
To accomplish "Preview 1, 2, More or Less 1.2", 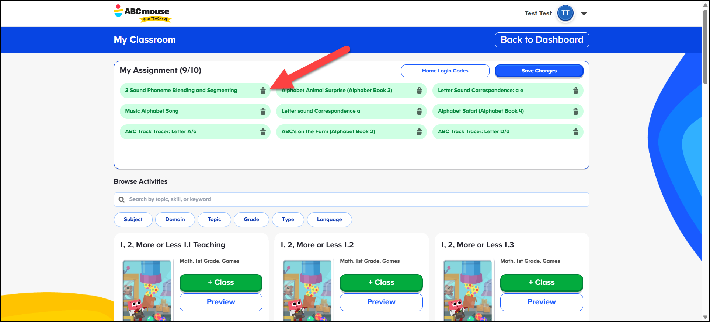I will pyautogui.click(x=381, y=302).
